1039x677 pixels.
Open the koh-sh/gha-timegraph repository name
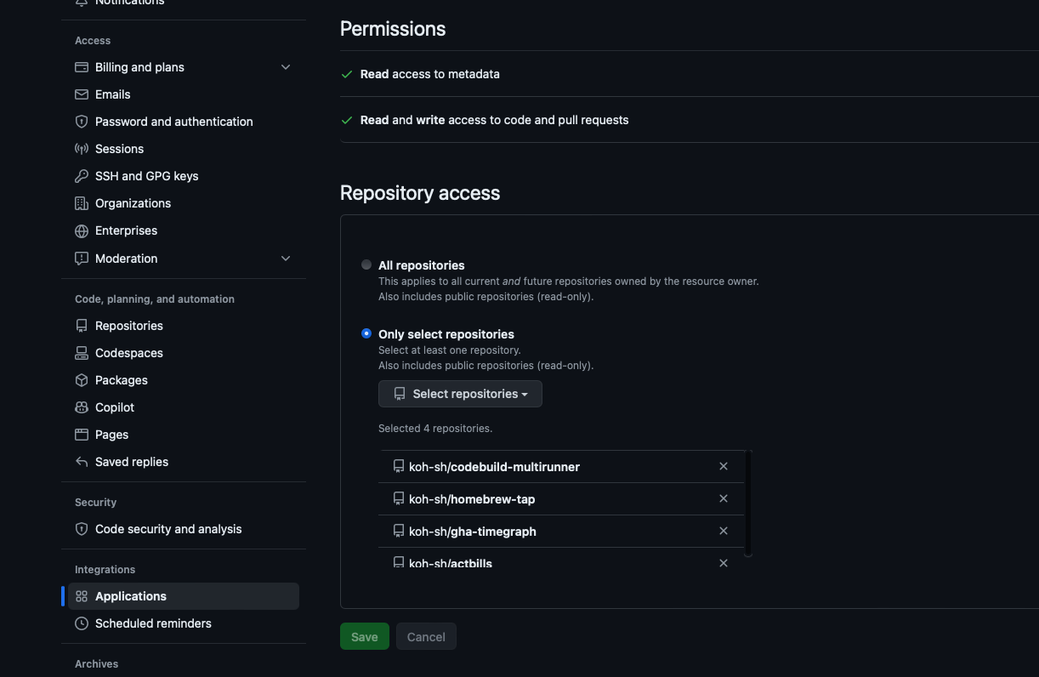473,532
